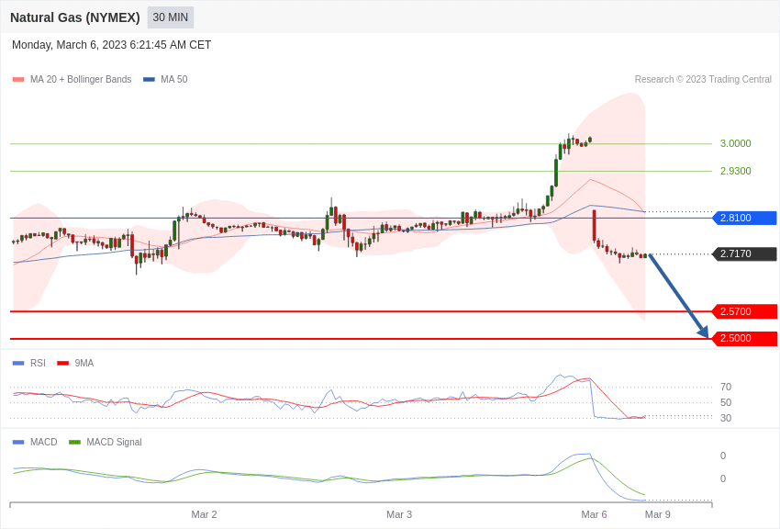Click the 9MA red legend swatch
This screenshot has height=529, width=780.
(63, 364)
